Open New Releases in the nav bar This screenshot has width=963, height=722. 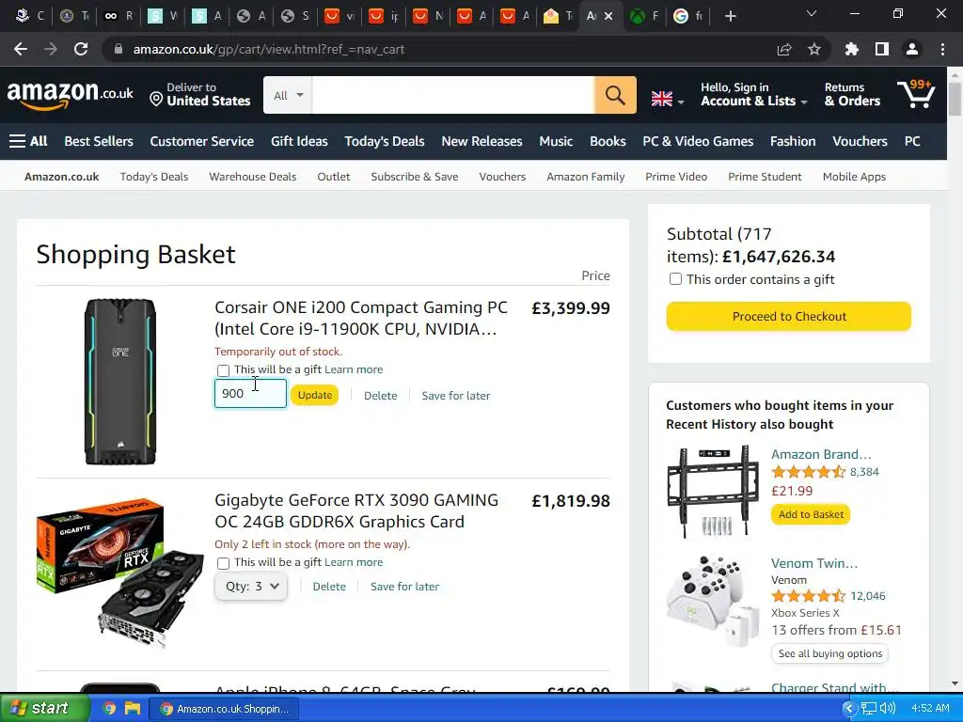tap(481, 141)
